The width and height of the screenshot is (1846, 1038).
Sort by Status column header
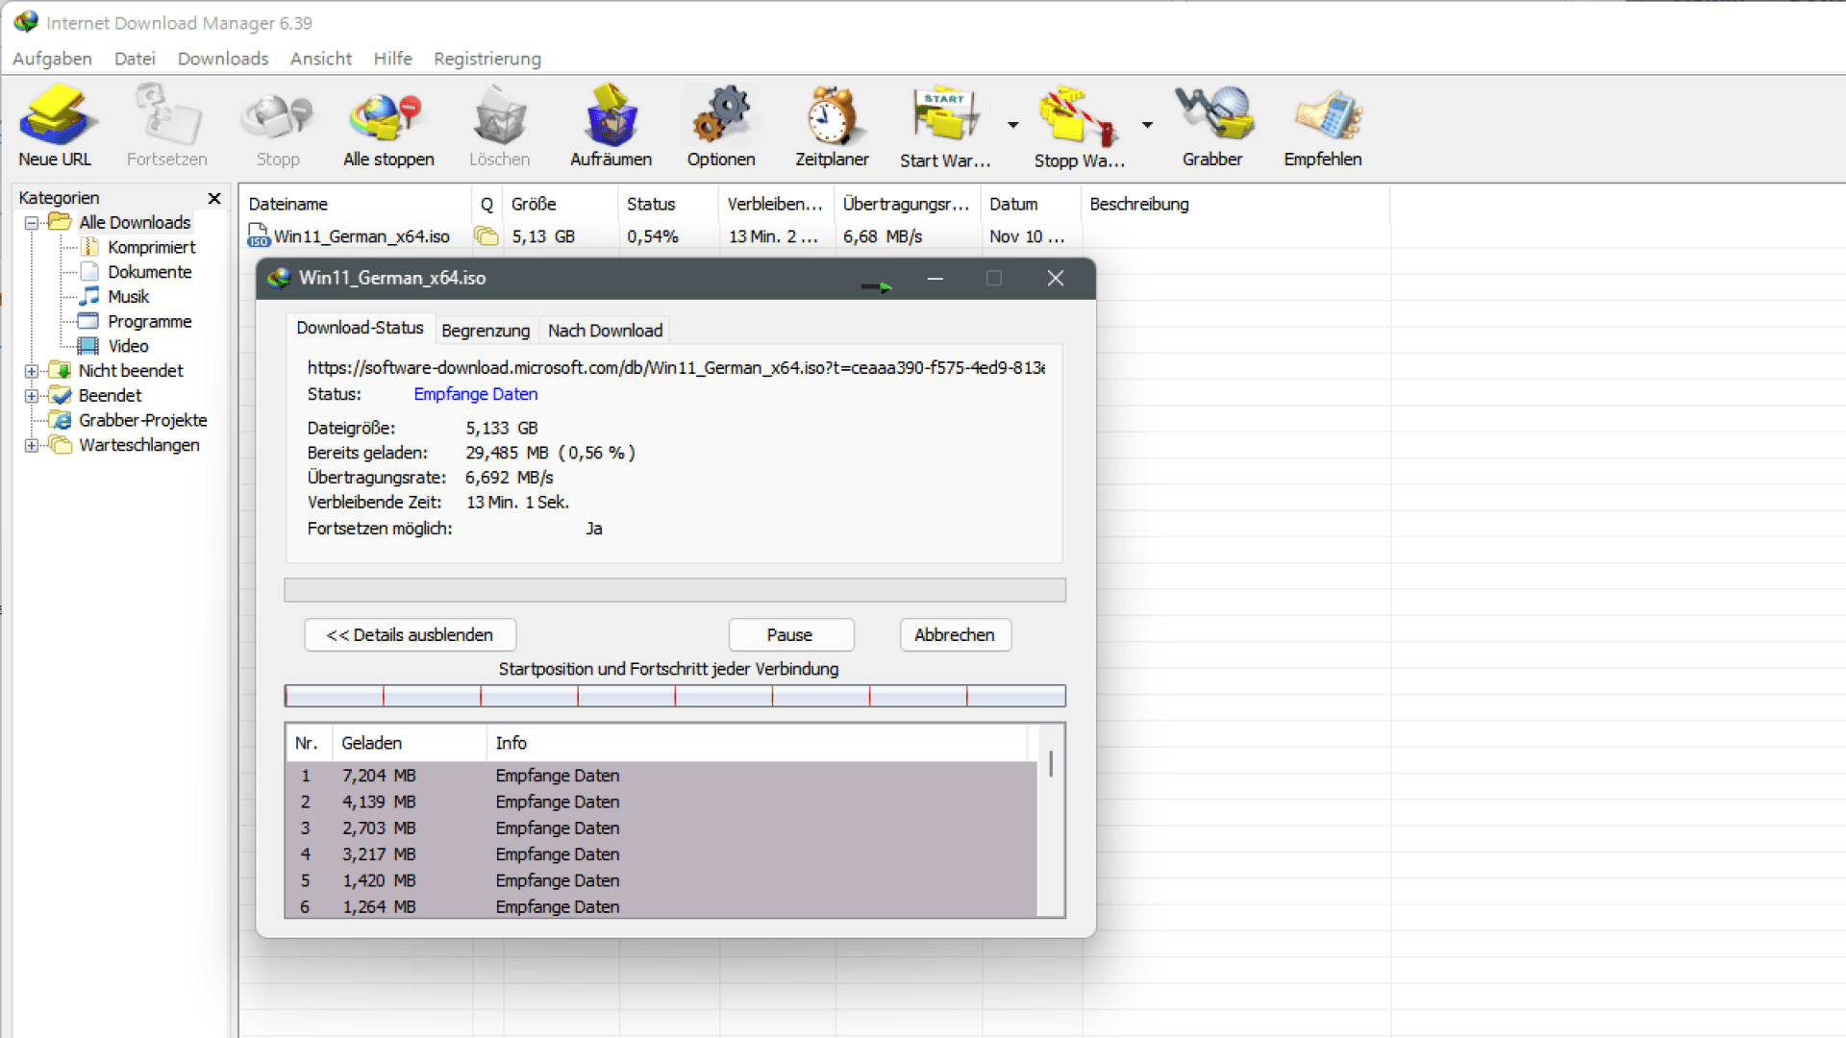pos(669,204)
